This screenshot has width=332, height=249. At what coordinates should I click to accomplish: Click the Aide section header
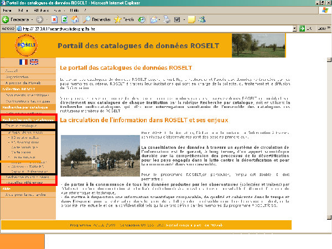point(28,189)
